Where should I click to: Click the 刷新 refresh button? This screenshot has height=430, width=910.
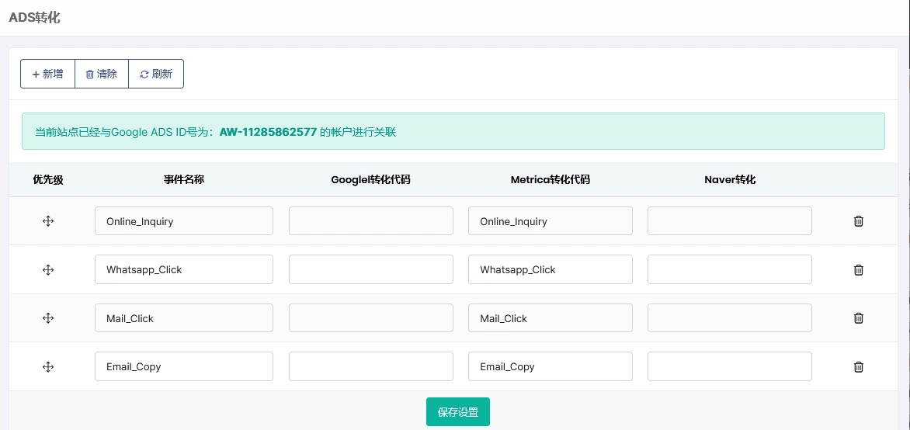[156, 74]
